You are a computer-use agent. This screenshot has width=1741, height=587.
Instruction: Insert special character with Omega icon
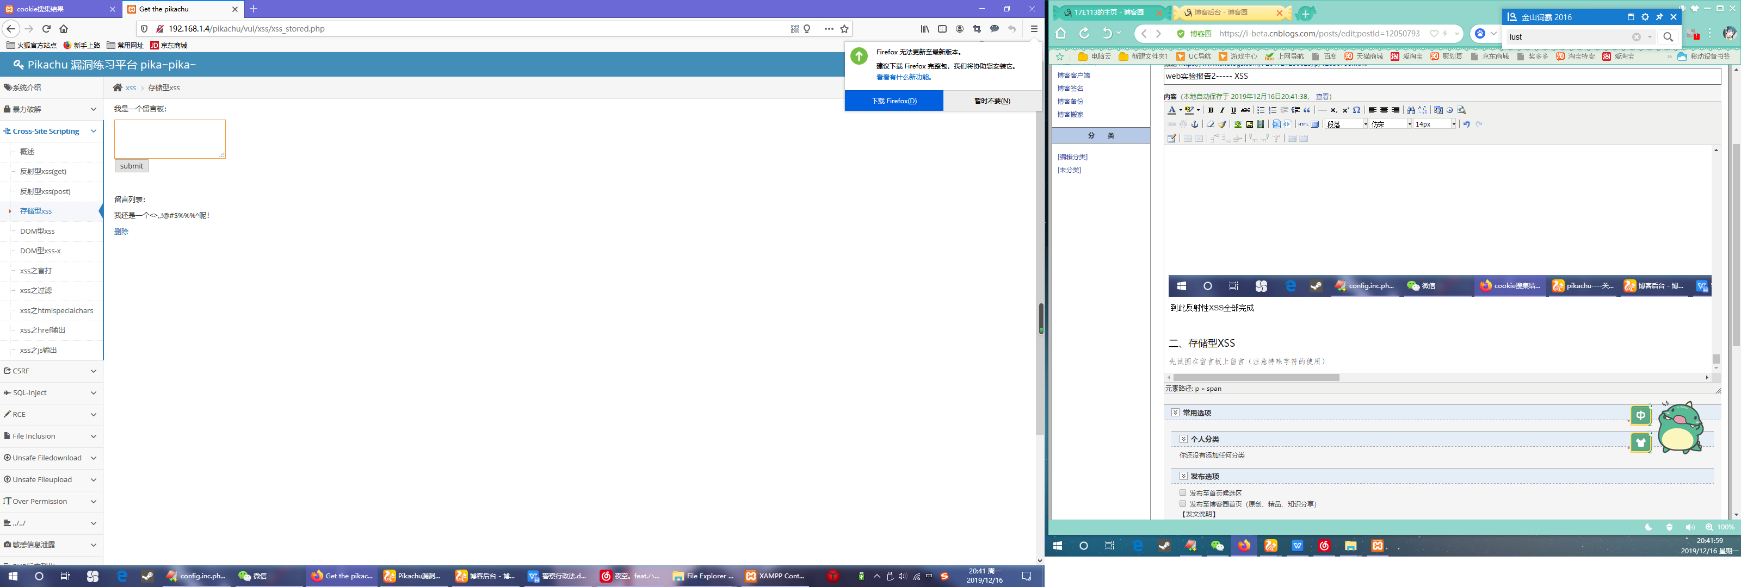click(1357, 111)
